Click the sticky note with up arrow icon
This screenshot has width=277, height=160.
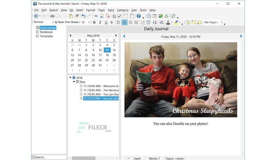click(194, 22)
